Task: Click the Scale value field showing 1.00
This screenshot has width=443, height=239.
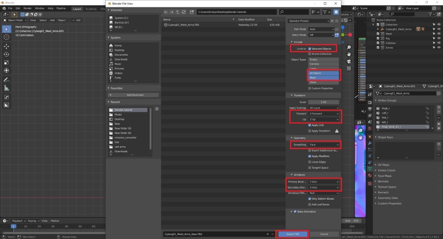Action: pyautogui.click(x=324, y=102)
